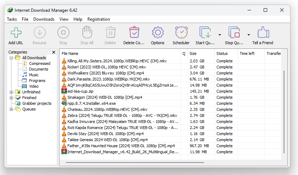The height and width of the screenshot is (175, 298).
Task: Open the Scheduler clock icon
Action: coord(181,32)
